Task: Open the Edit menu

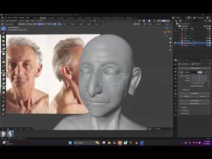Action: coord(9,18)
